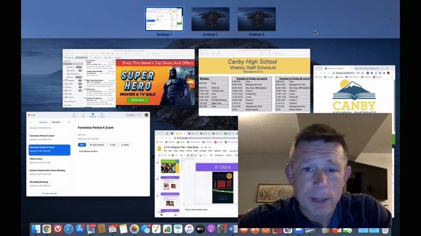The image size is (421, 236).
Task: Copy Invitation for the selected meeting
Action: (x=97, y=145)
